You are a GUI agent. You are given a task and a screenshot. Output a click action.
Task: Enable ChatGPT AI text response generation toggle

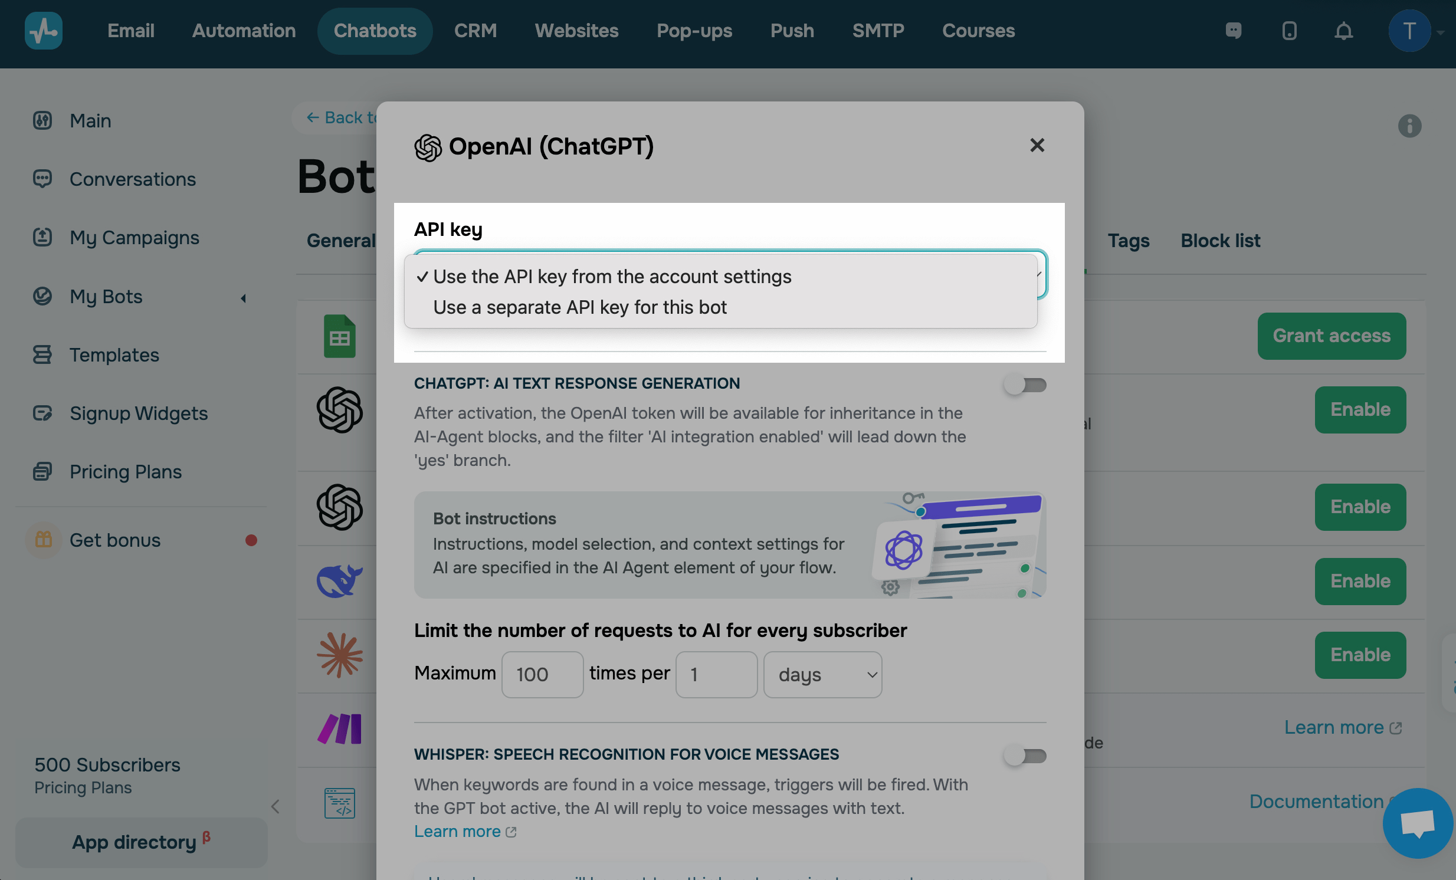pyautogui.click(x=1025, y=386)
